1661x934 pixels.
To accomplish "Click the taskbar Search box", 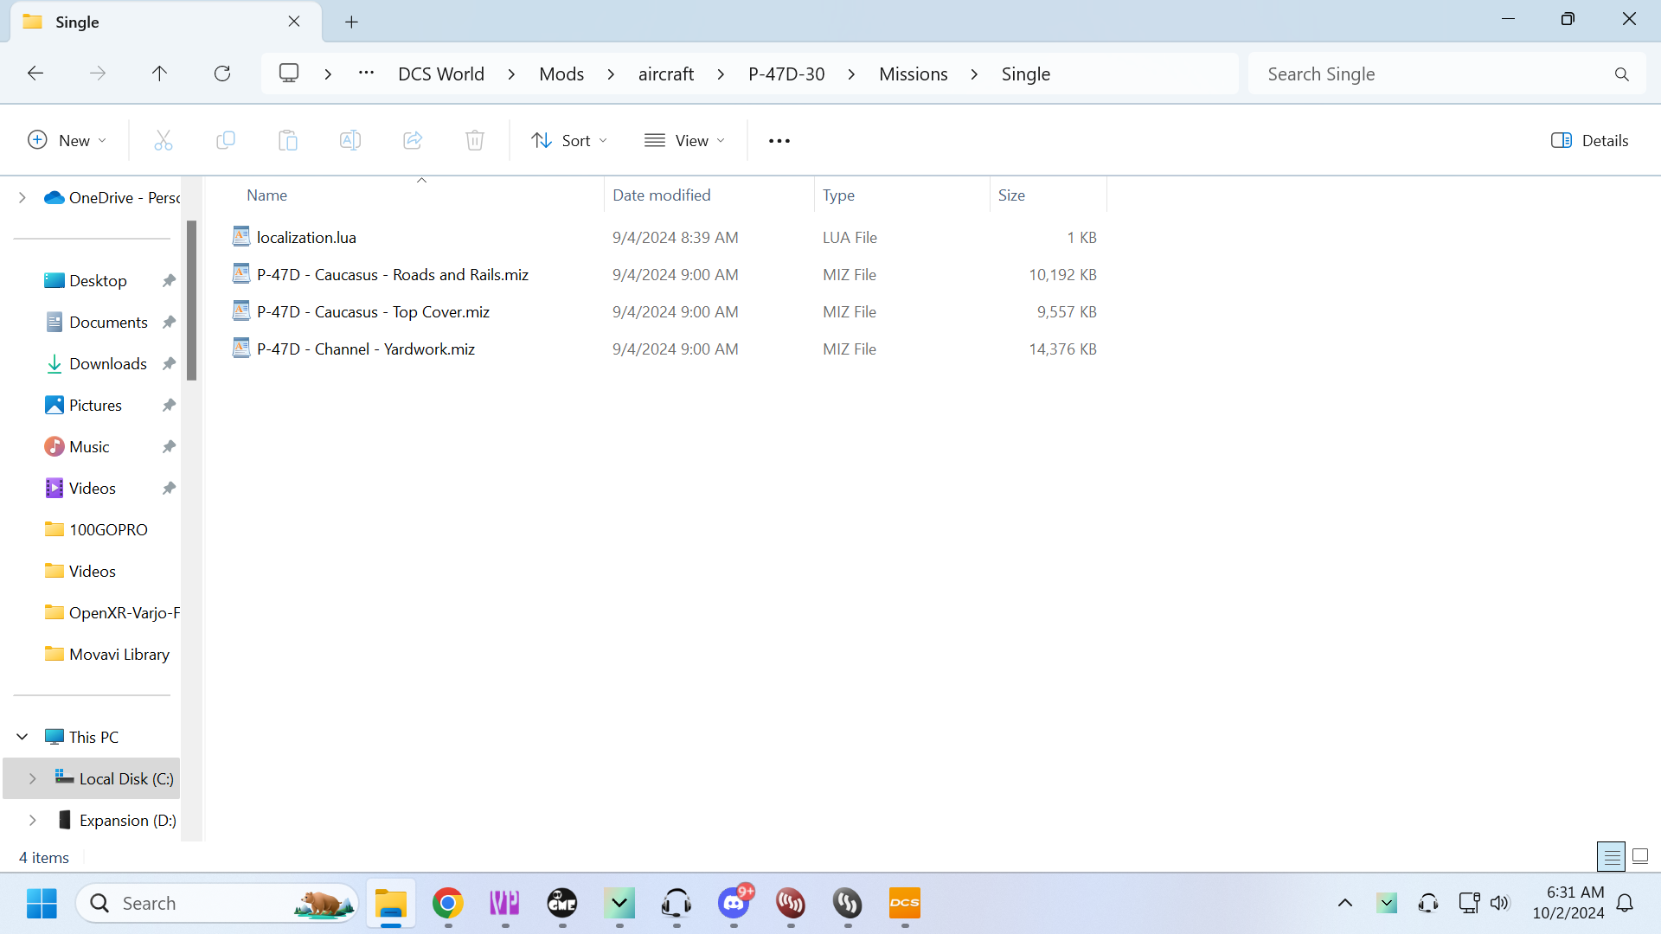I will coord(218,904).
